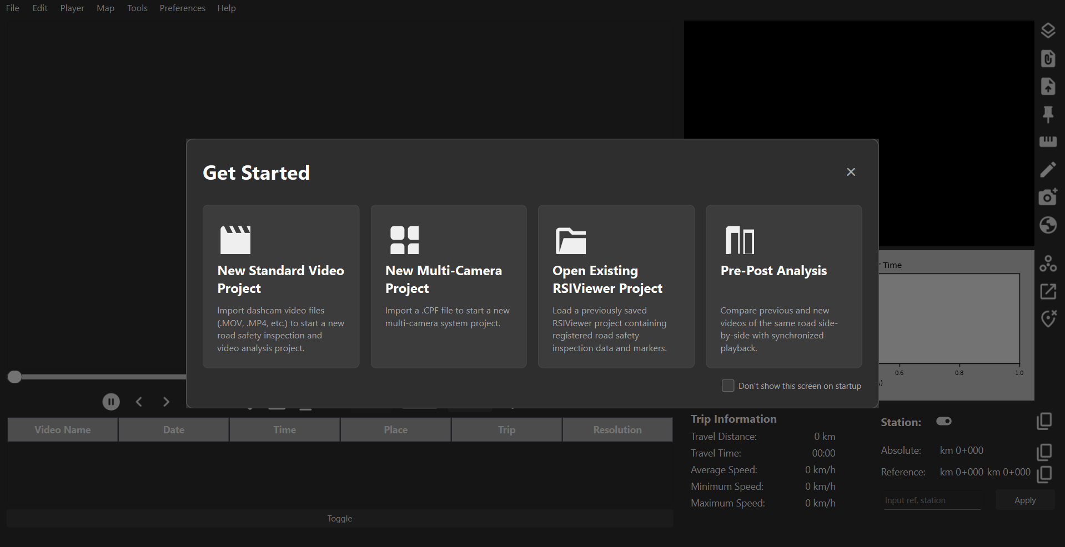Image resolution: width=1065 pixels, height=547 pixels.
Task: Copy the Reference station value
Action: 1044,474
